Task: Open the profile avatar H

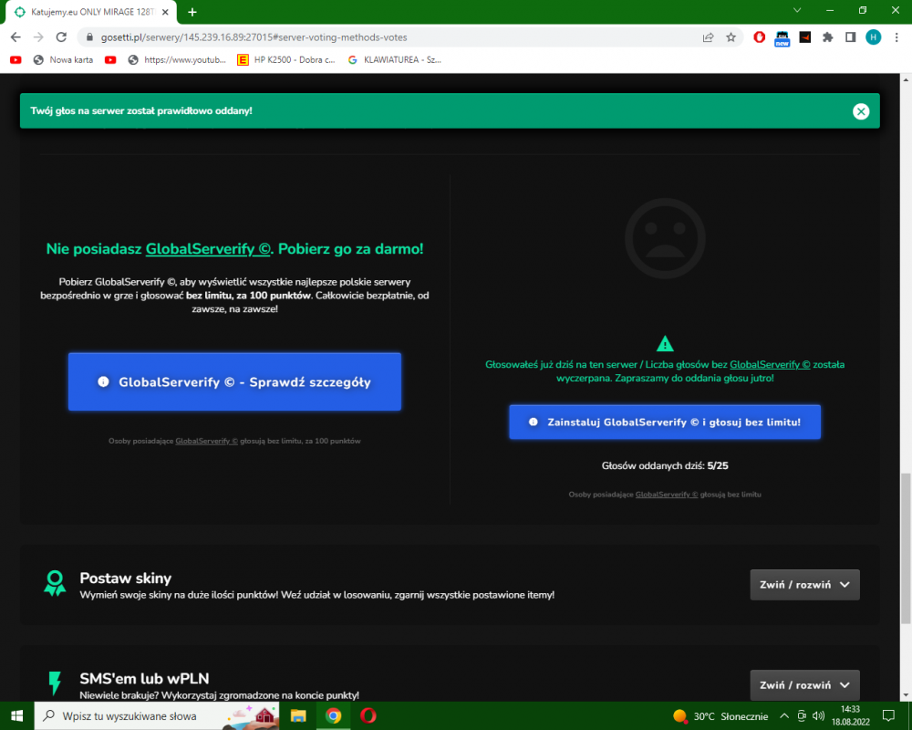Action: (873, 37)
